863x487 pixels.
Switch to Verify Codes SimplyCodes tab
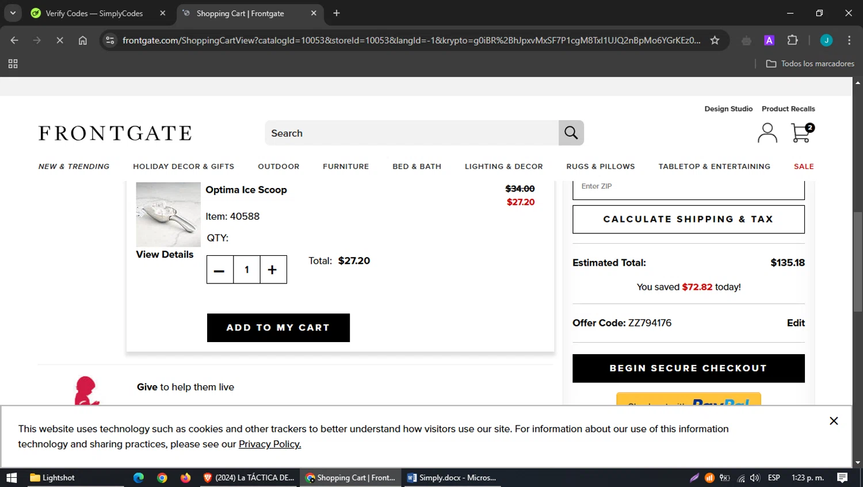pyautogui.click(x=94, y=13)
